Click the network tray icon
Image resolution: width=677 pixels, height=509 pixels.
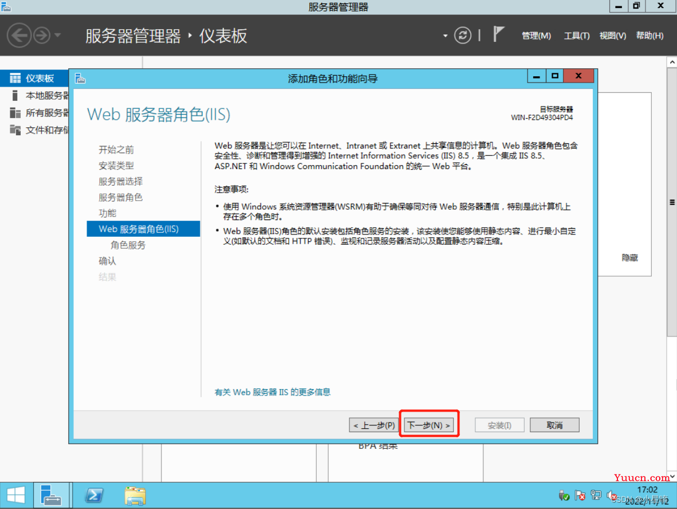pyautogui.click(x=596, y=495)
